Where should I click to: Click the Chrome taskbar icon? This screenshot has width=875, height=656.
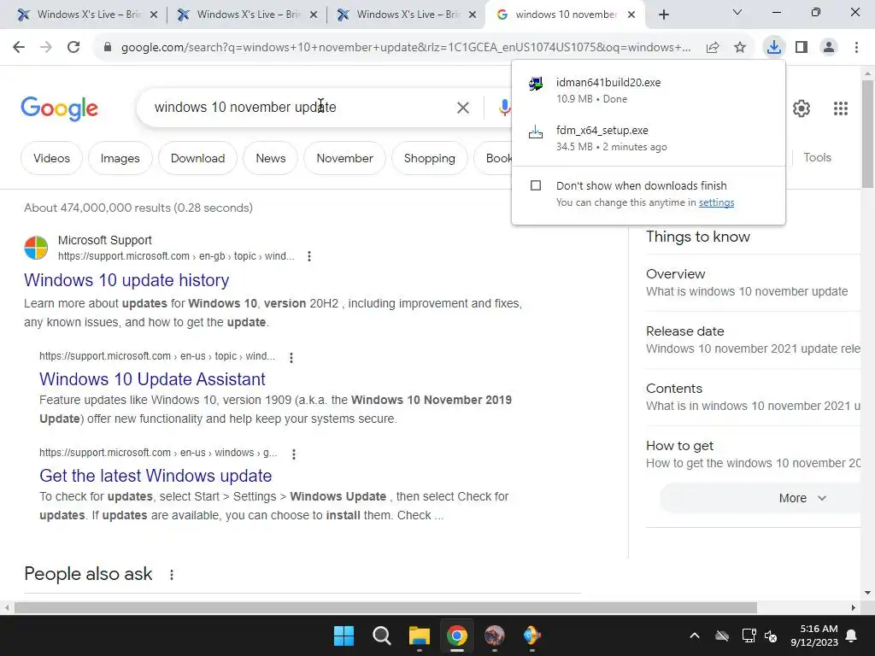click(x=457, y=635)
